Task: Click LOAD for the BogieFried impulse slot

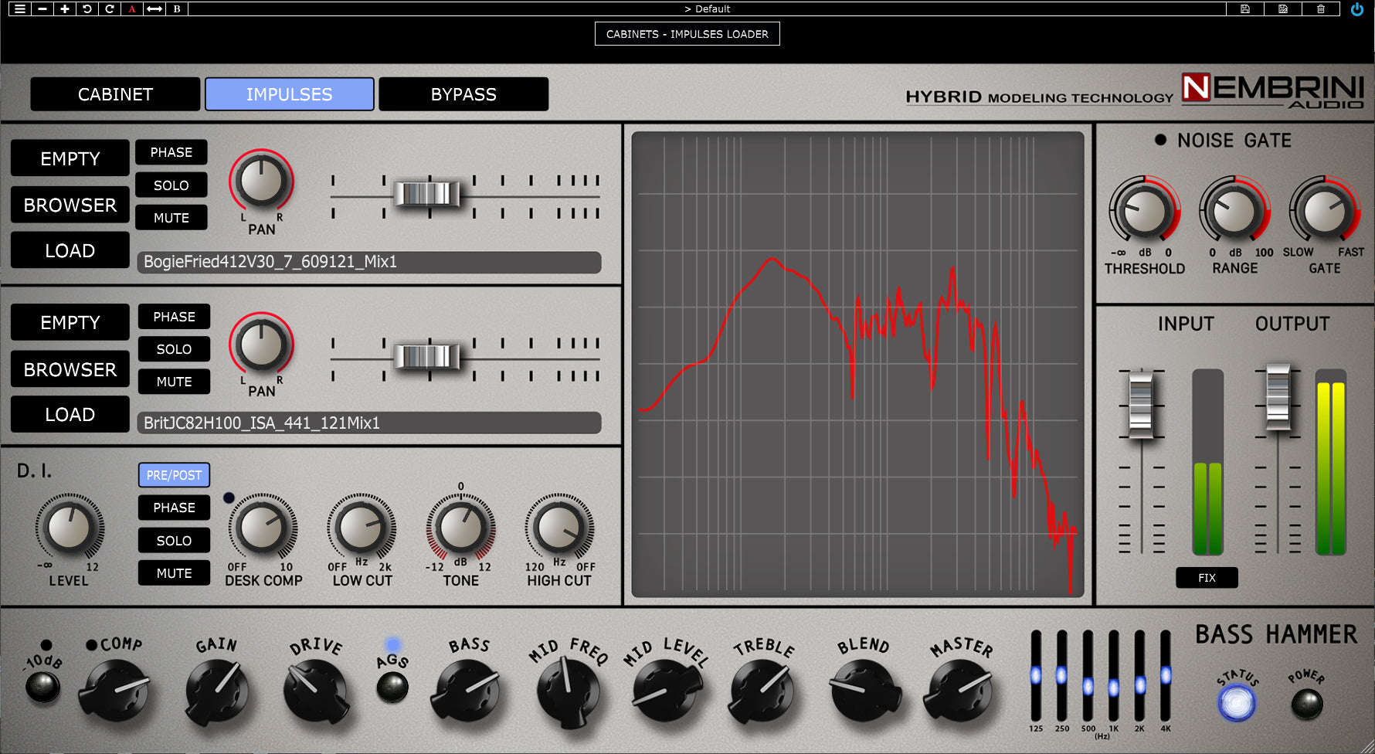Action: pos(70,250)
